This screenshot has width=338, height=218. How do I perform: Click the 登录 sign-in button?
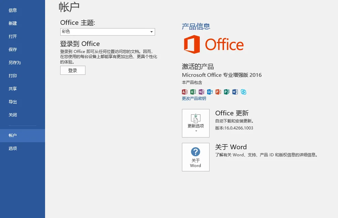(x=73, y=70)
